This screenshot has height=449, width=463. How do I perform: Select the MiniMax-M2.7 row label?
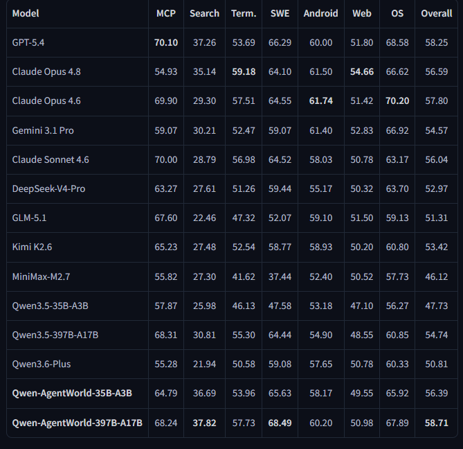(x=41, y=276)
